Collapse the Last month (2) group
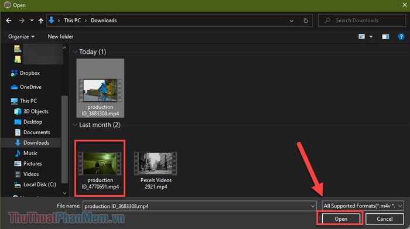Image resolution: width=410 pixels, height=229 pixels. coord(75,125)
